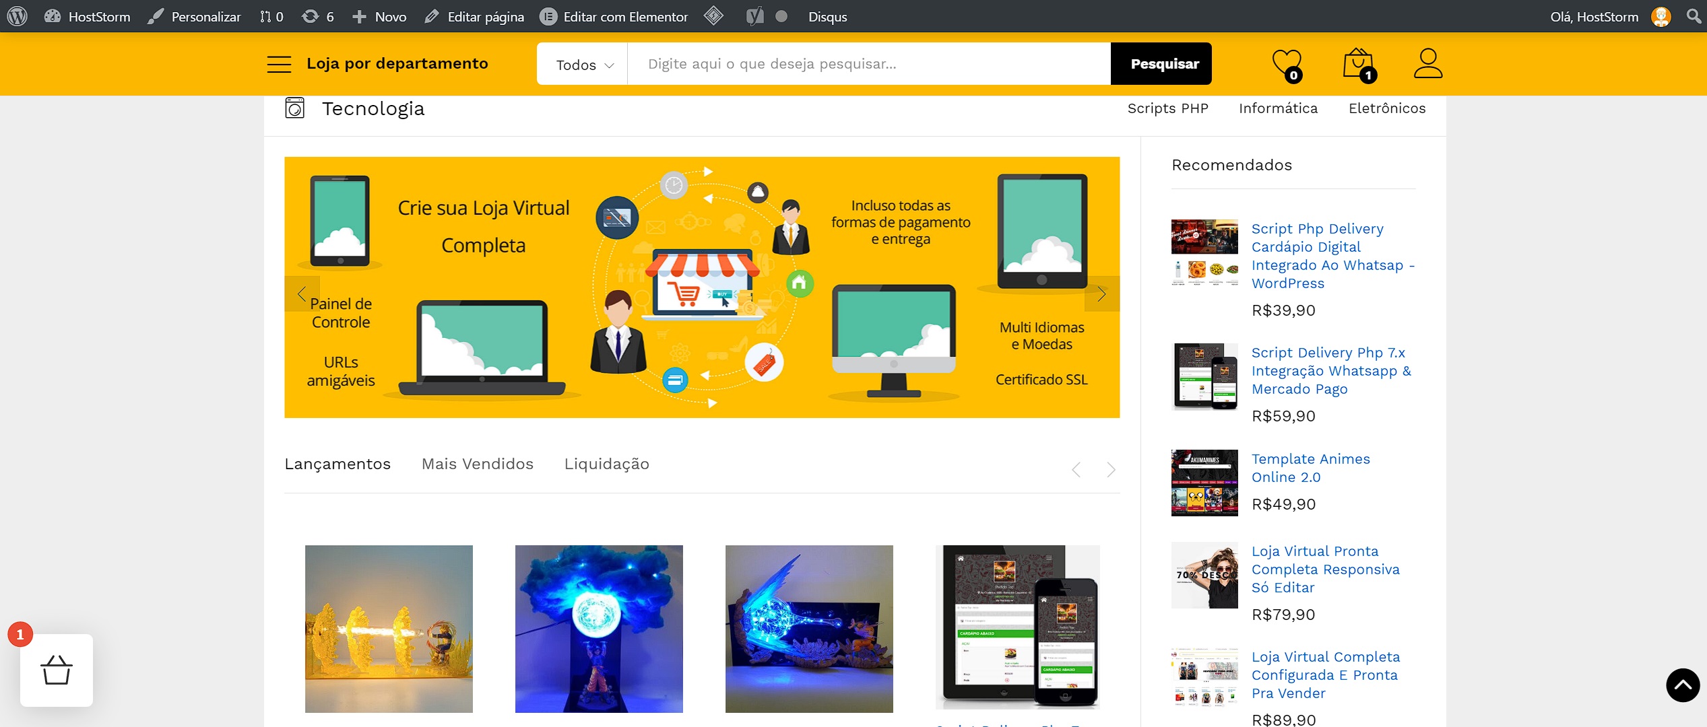Open the shopping bag cart icon
Image resolution: width=1707 pixels, height=727 pixels.
click(x=1358, y=64)
